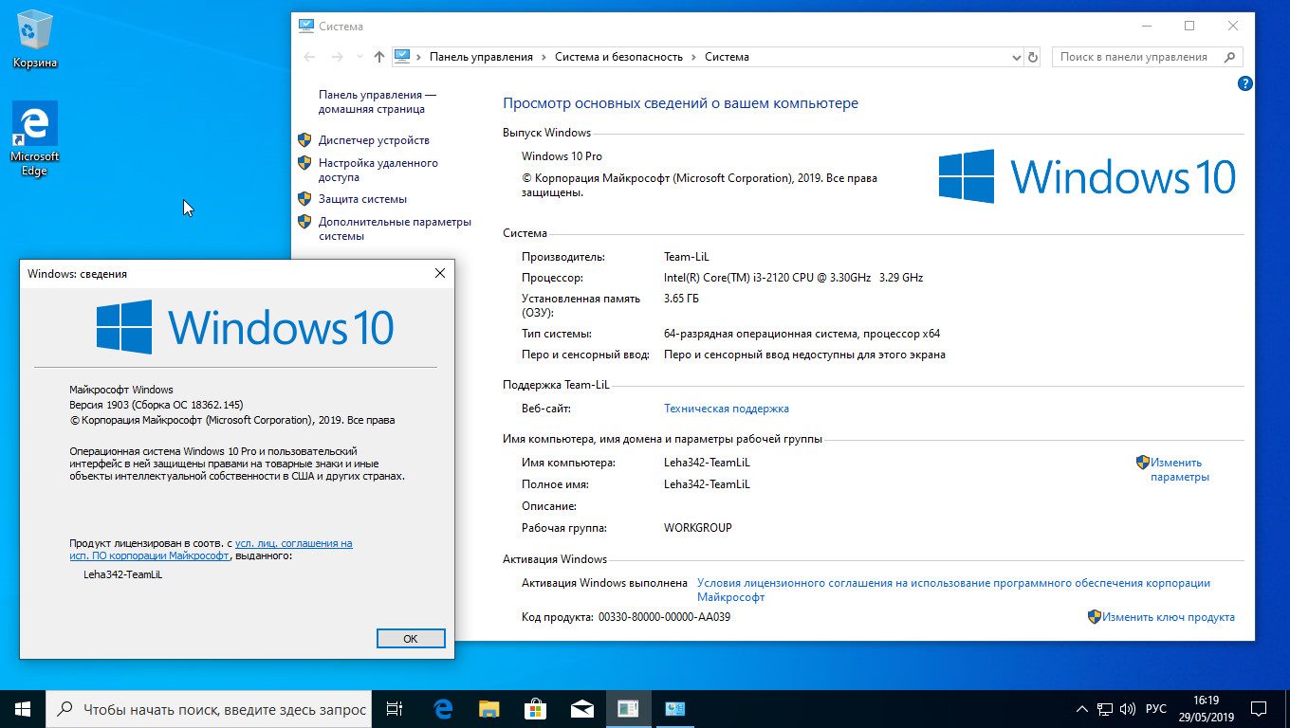1290x728 pixels.
Task: Select the product ID 00330-80000-00000-AA039
Action: (664, 617)
